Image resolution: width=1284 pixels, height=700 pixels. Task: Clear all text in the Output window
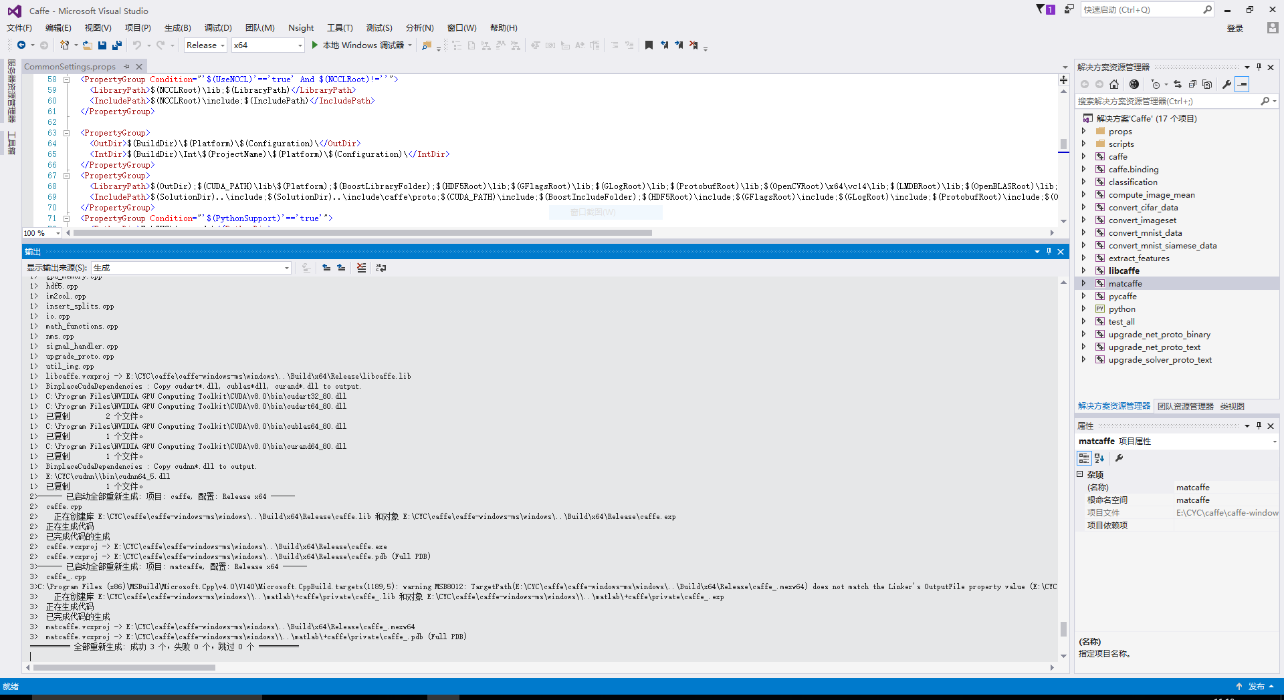tap(362, 267)
